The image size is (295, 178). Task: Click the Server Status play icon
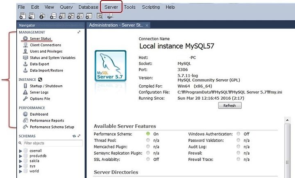tap(25, 39)
